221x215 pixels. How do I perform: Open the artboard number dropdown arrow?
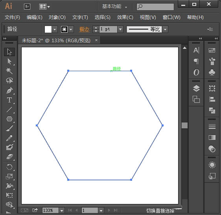[x=101, y=210]
